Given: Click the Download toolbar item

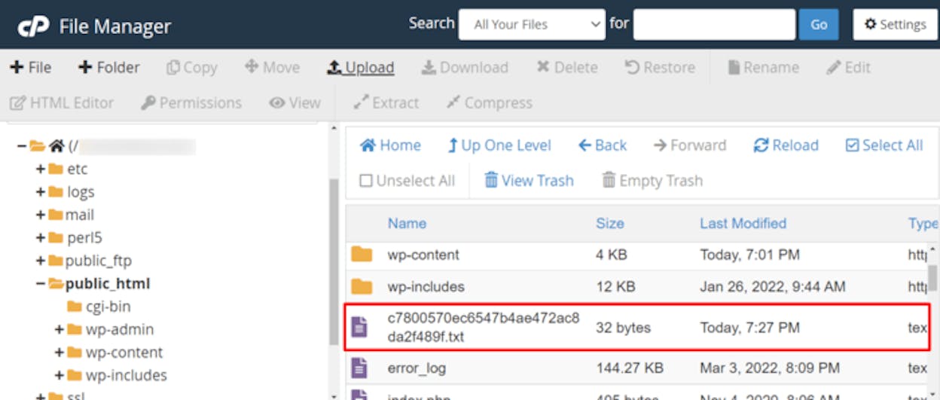Looking at the screenshot, I should [465, 67].
